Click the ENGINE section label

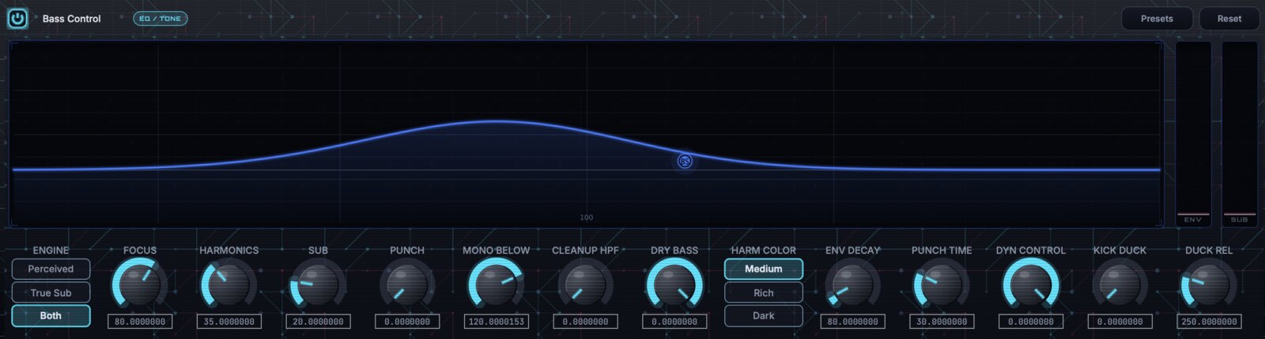(x=51, y=250)
